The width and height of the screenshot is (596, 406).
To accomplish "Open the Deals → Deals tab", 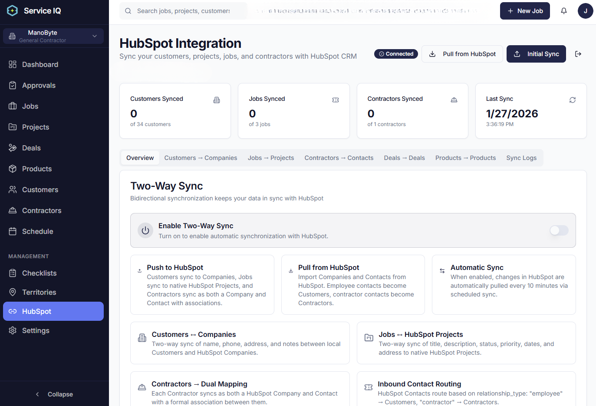I will pos(405,158).
